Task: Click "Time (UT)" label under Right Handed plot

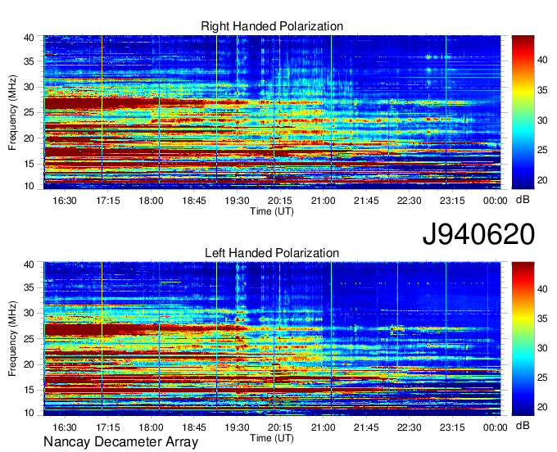Action: [272, 211]
